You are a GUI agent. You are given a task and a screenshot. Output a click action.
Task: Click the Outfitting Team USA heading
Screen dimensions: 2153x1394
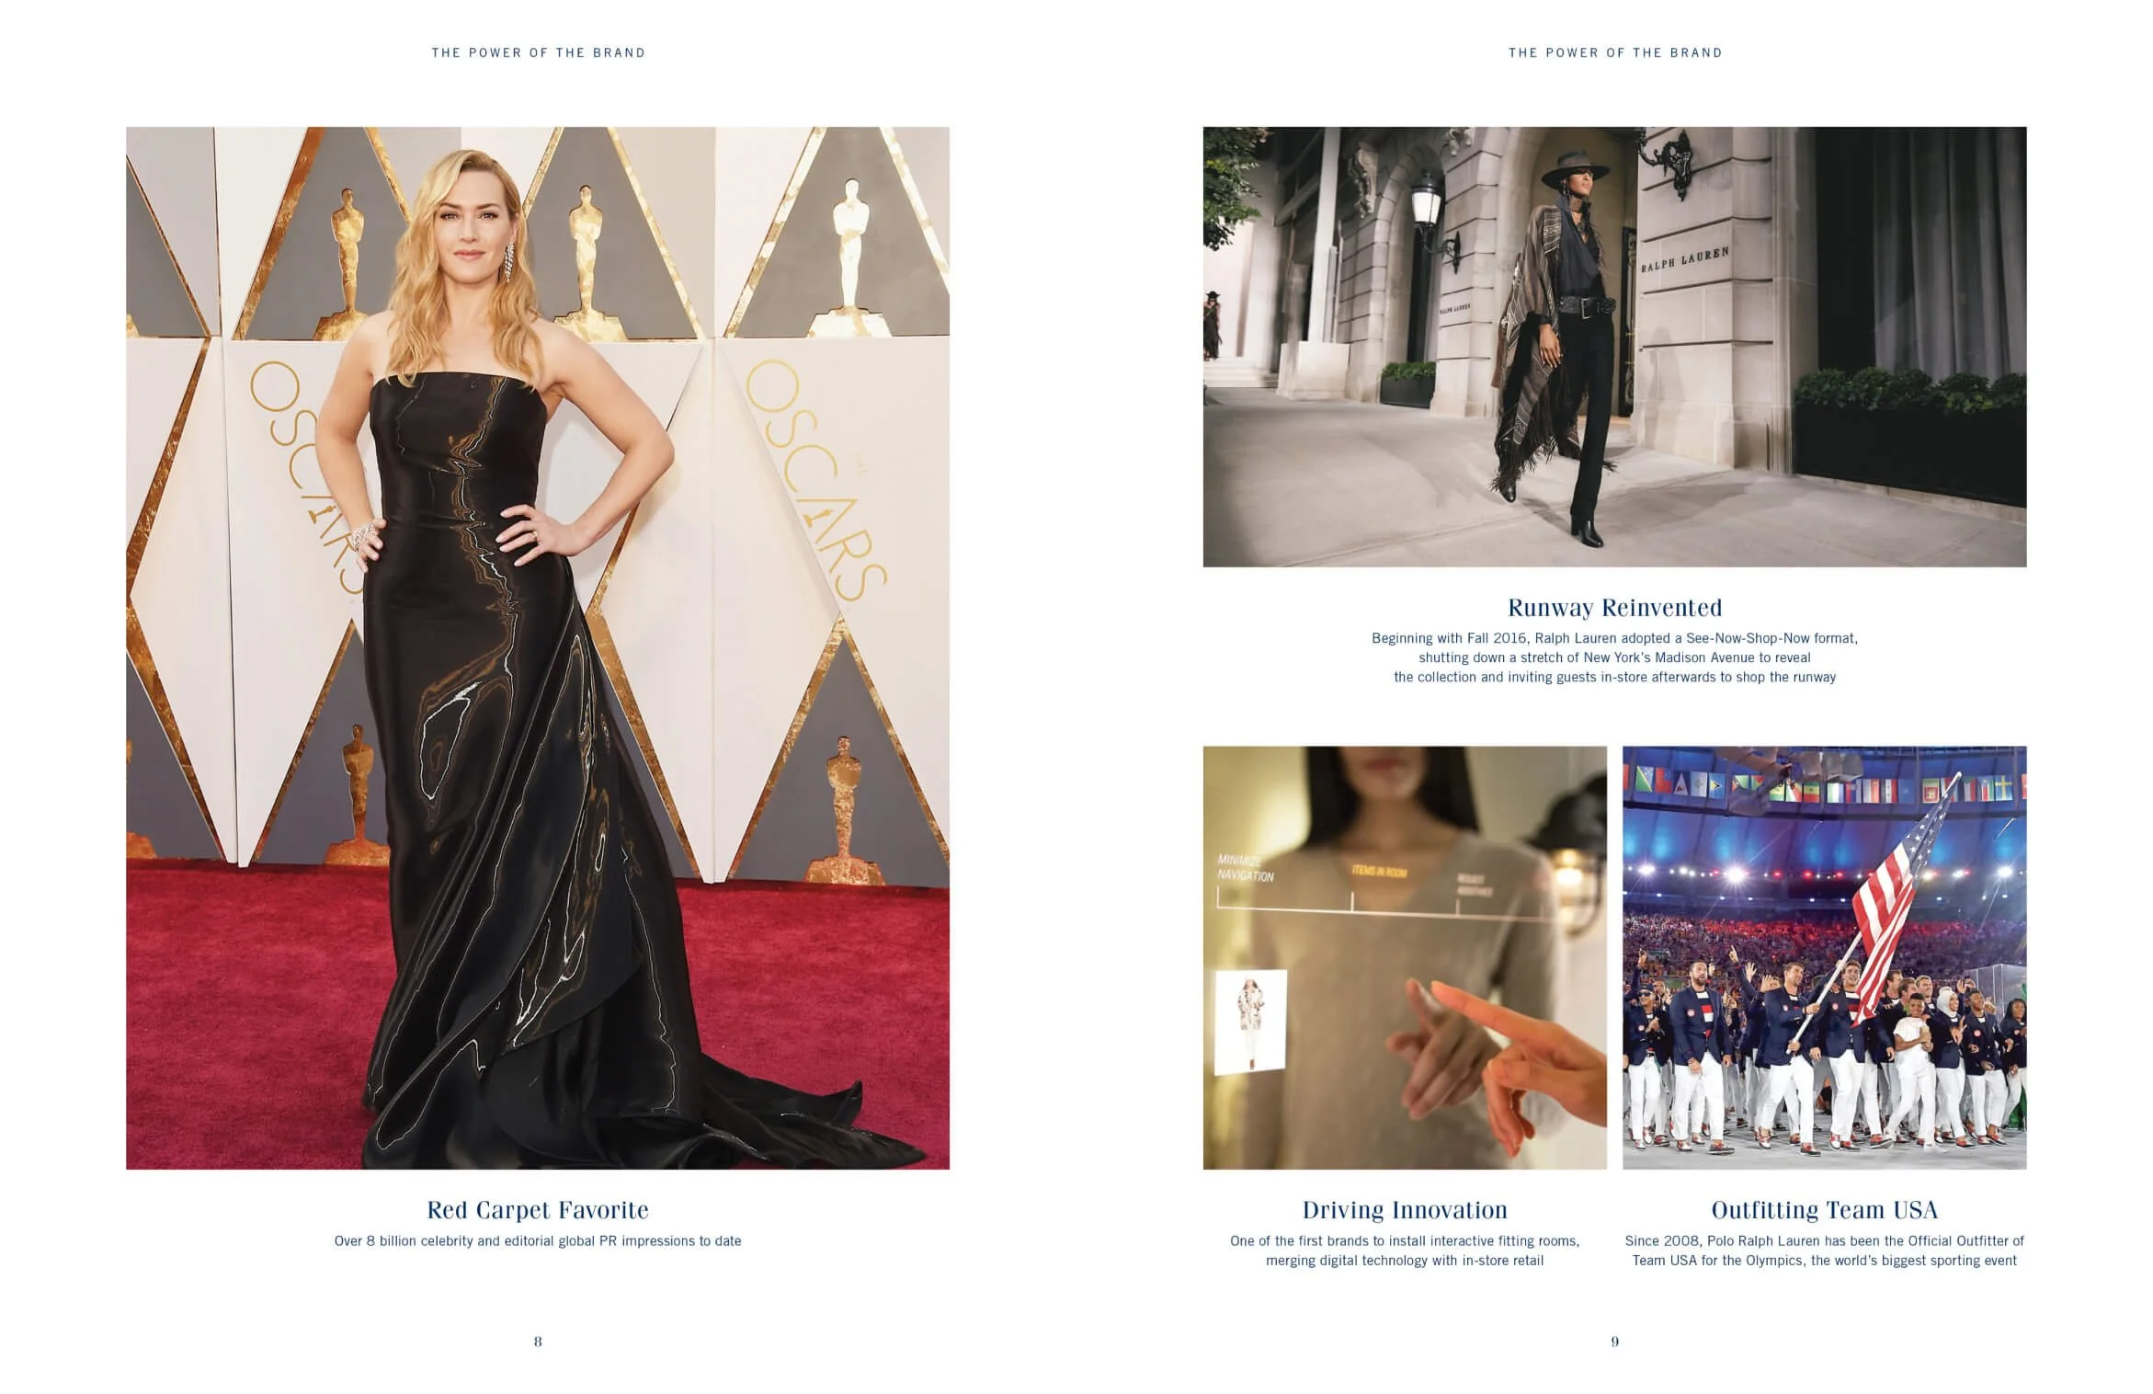1824,1209
